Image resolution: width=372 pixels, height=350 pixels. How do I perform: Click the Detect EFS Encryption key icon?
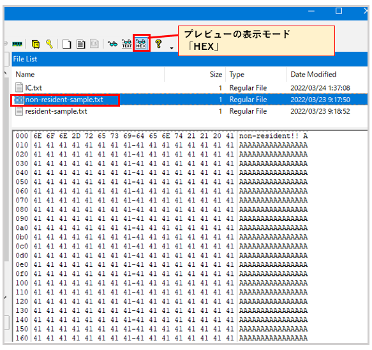click(49, 44)
